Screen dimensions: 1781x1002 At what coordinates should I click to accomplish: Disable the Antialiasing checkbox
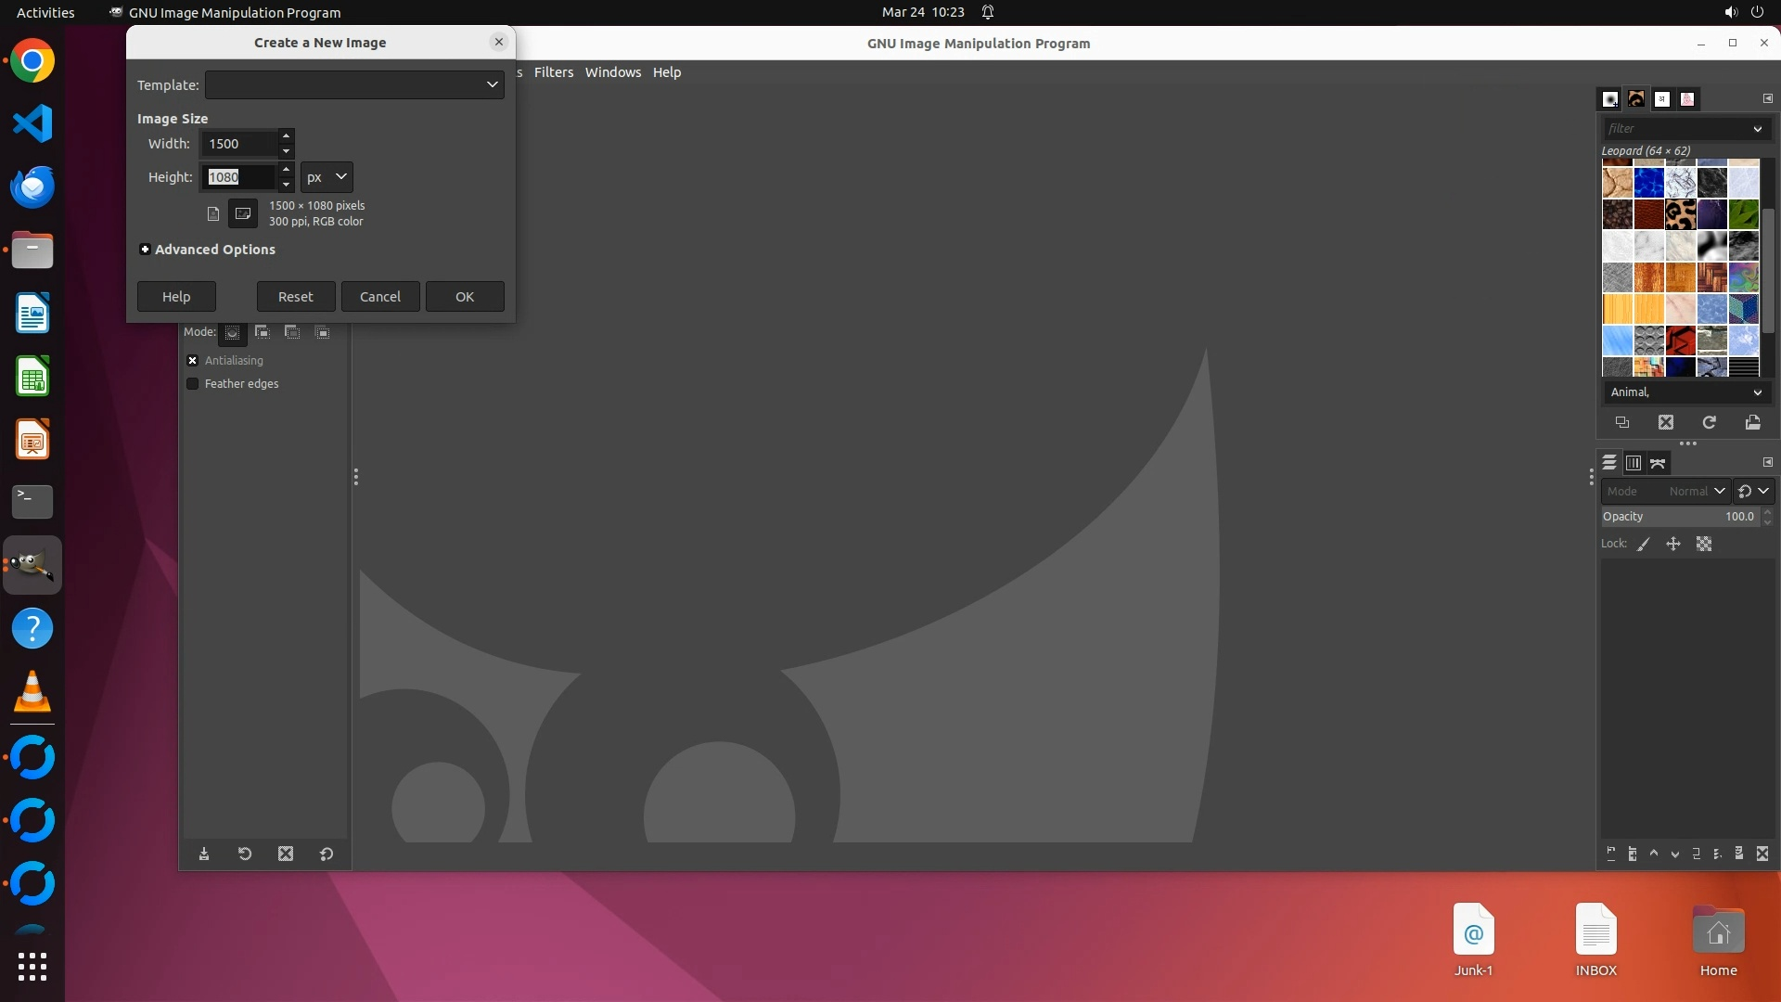pyautogui.click(x=193, y=361)
